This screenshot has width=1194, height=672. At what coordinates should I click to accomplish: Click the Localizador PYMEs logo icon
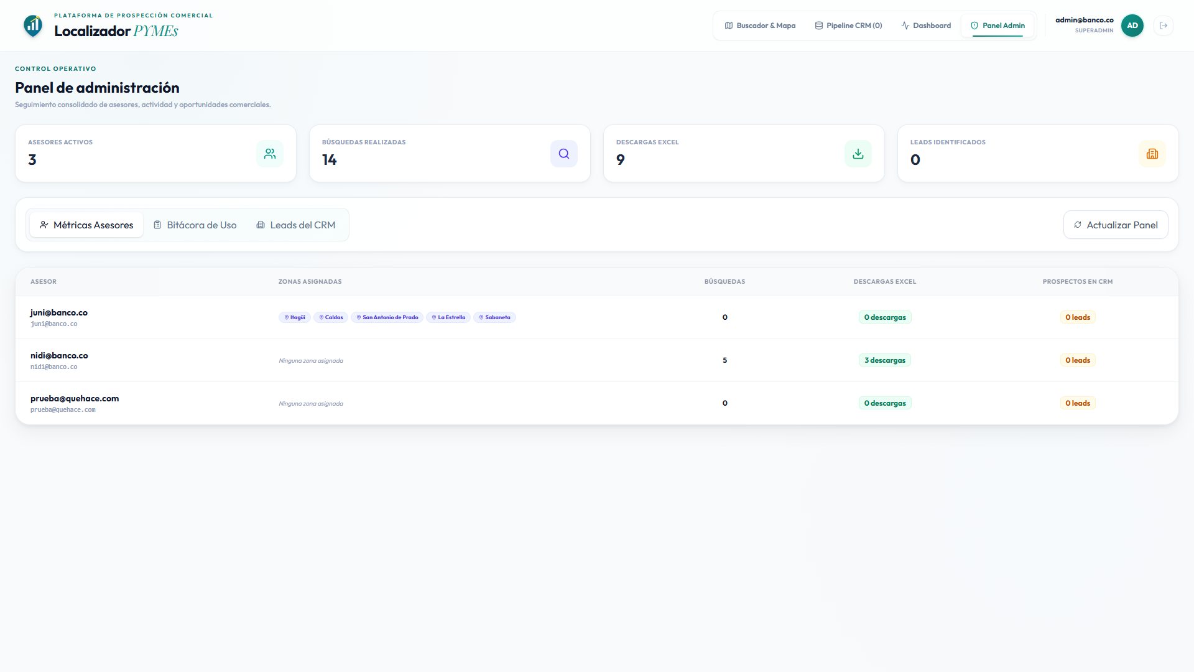click(x=33, y=26)
